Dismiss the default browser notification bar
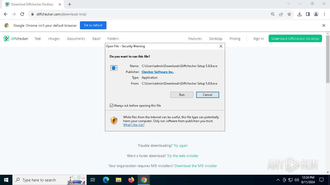Viewport: 330px width, 185px height. (x=324, y=25)
